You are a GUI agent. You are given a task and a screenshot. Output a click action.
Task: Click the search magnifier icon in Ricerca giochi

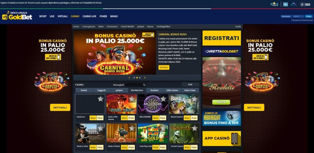pyautogui.click(x=144, y=85)
